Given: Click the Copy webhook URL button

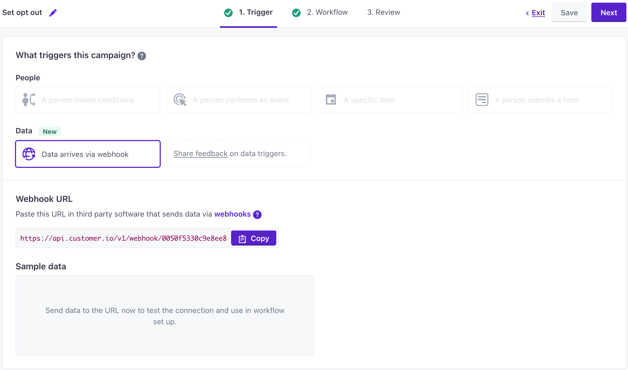Looking at the screenshot, I should click(254, 238).
